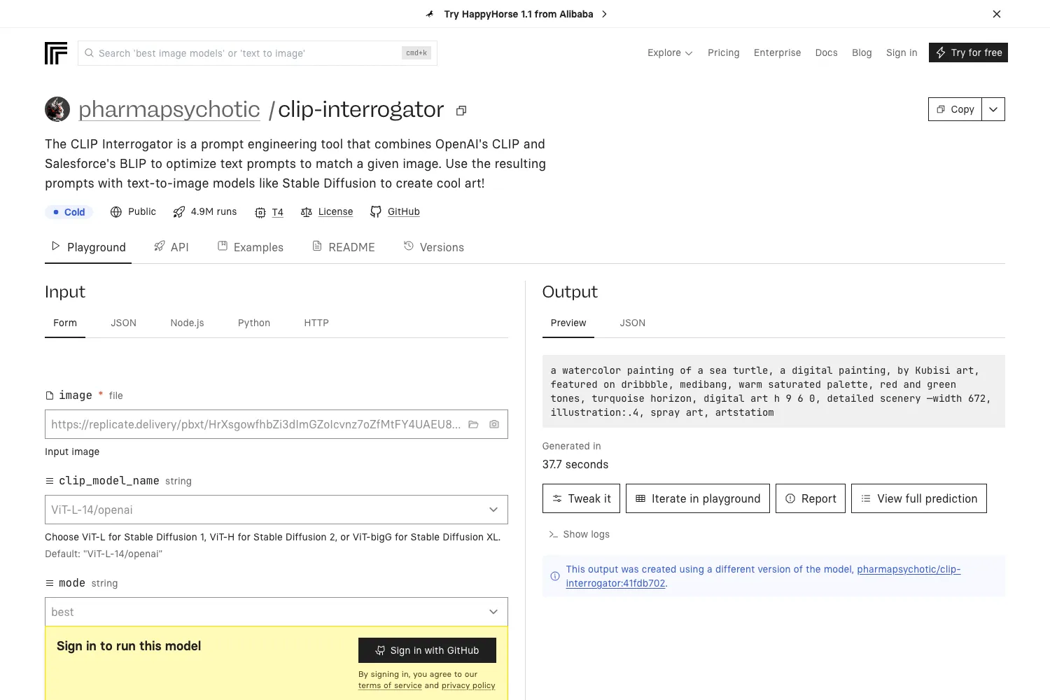The width and height of the screenshot is (1050, 700).
Task: Click the folder browse icon in image field
Action: pyautogui.click(x=473, y=424)
